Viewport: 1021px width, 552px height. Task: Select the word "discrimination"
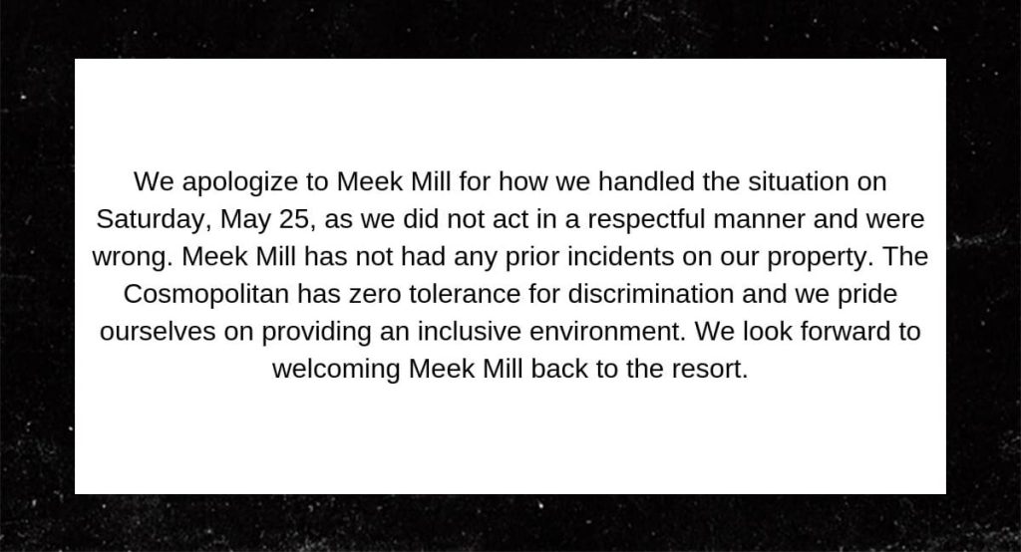650,294
